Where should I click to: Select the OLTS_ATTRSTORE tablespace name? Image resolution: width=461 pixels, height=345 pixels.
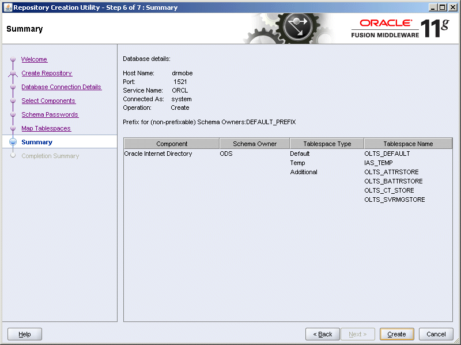391,172
